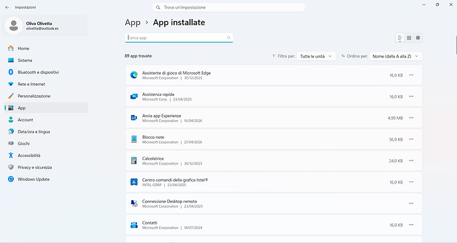Click the Intel graphics command center icon
The width and height of the screenshot is (457, 243).
[134, 182]
